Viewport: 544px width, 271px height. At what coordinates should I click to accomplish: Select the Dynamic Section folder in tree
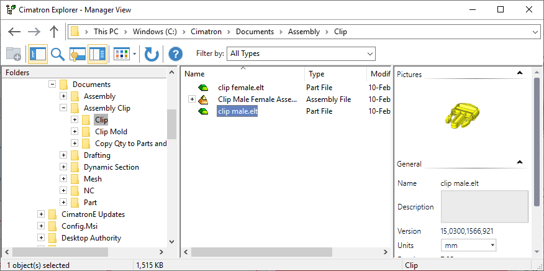(111, 167)
